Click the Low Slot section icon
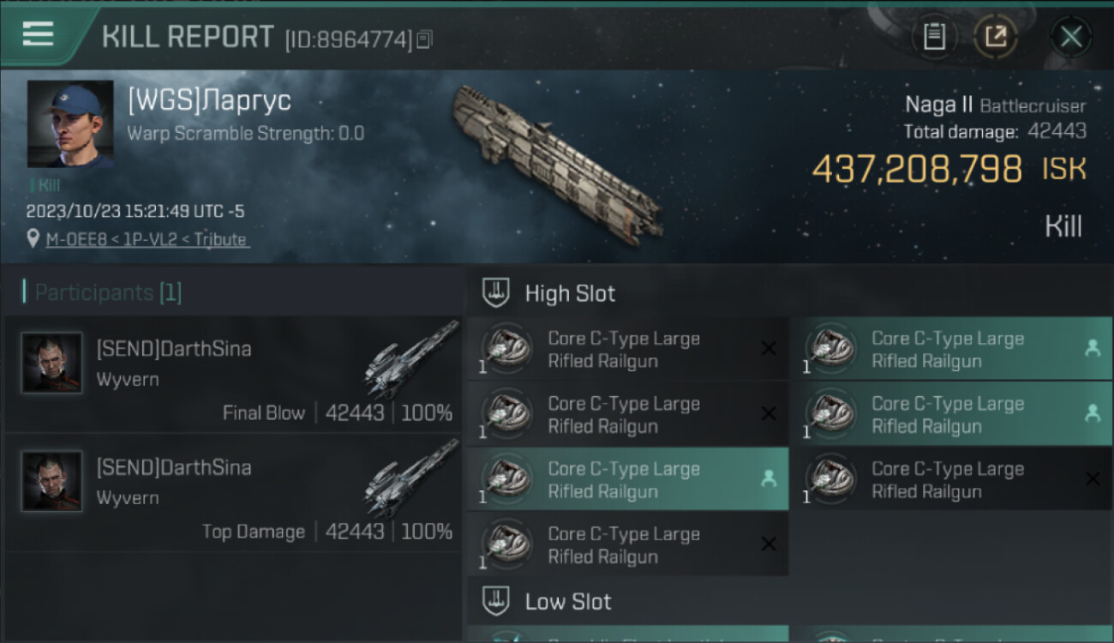1114x643 pixels. click(497, 601)
